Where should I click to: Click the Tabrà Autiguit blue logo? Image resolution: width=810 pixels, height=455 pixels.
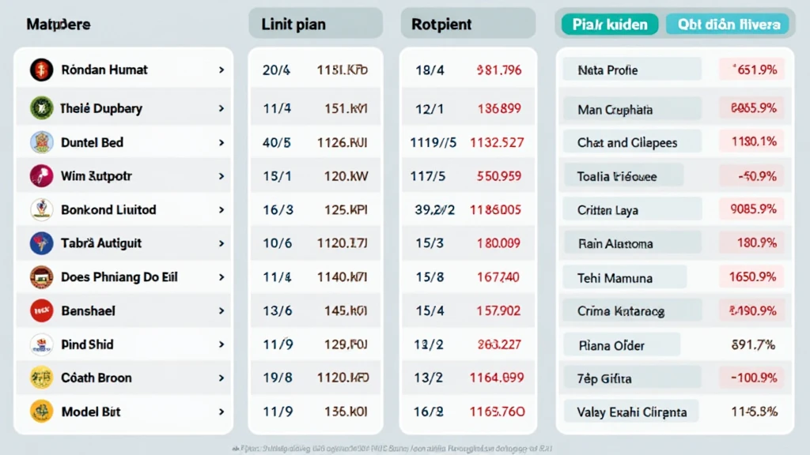click(41, 243)
